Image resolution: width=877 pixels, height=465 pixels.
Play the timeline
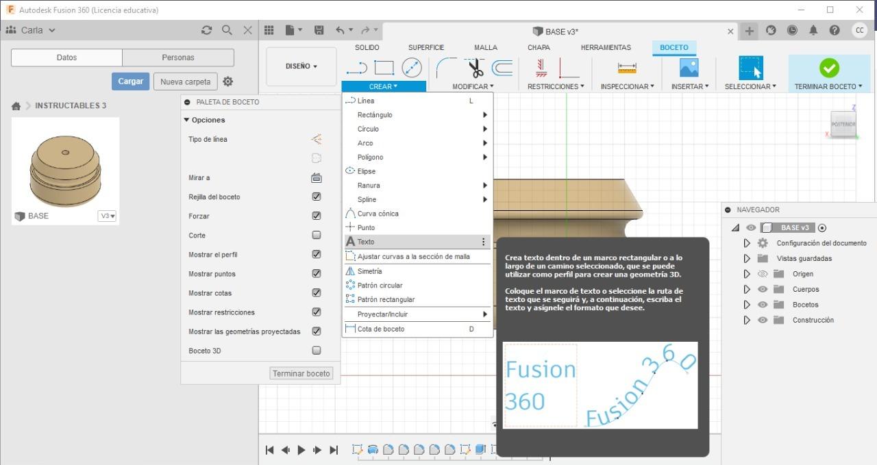[x=301, y=450]
